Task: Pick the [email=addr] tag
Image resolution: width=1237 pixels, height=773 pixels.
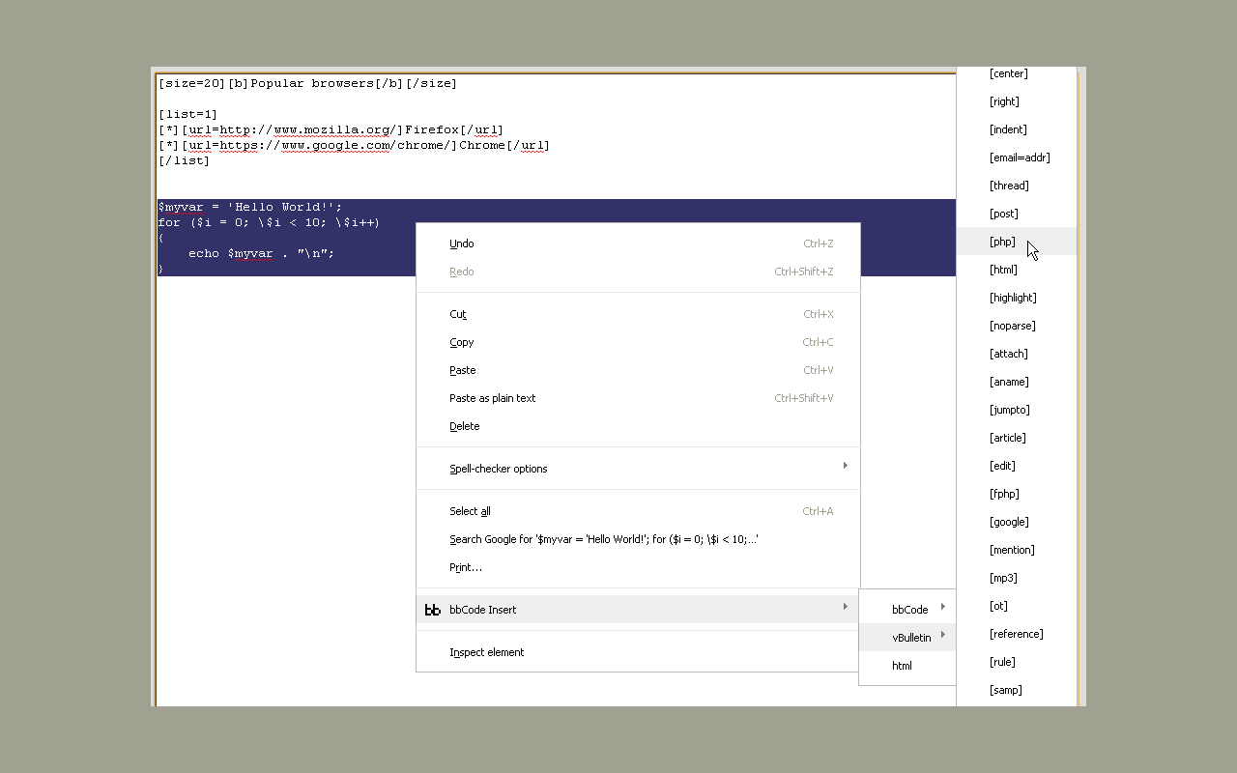Action: pyautogui.click(x=1020, y=157)
